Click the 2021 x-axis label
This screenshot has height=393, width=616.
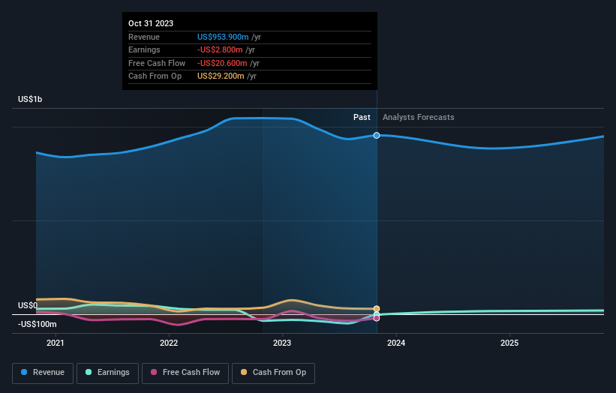[56, 343]
